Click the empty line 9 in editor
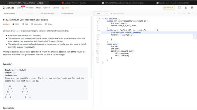Image resolution: width=197 pixels, height=110 pixels. pos(149,37)
